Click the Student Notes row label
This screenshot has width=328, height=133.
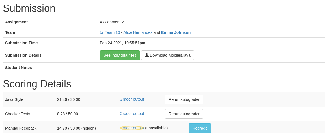click(18, 68)
